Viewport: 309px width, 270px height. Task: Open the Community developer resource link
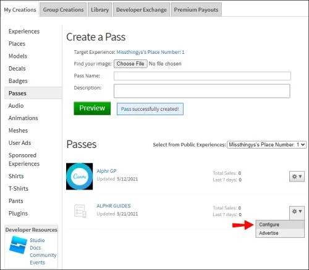(43, 255)
